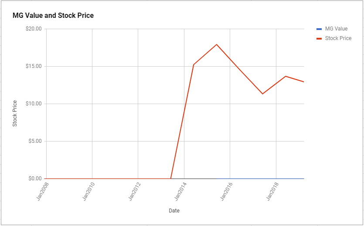Click the red line's highest peak point
Screen dimensions: 364x226
[x=217, y=44]
